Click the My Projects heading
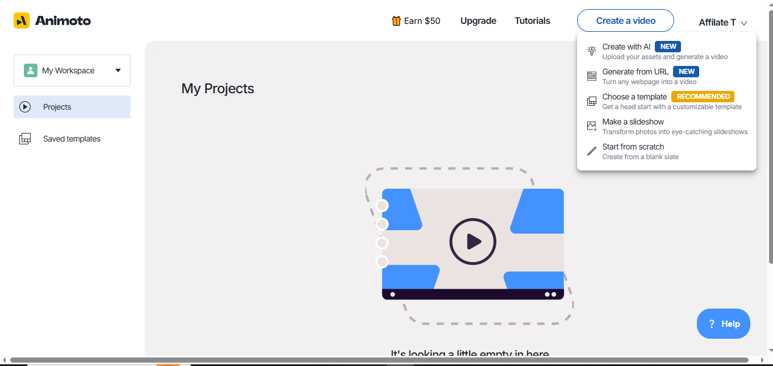This screenshot has width=773, height=366. (x=218, y=89)
